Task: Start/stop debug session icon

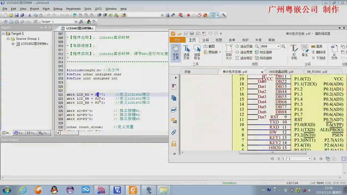Action: 180,15
